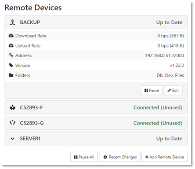Click the Upload Rate label
This screenshot has height=169, width=195.
coord(28,46)
